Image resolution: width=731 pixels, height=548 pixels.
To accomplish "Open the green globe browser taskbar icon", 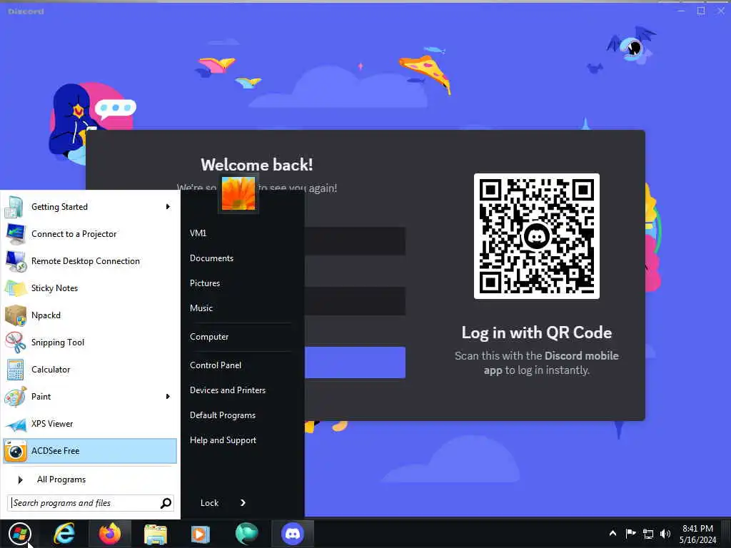I will 246,534.
